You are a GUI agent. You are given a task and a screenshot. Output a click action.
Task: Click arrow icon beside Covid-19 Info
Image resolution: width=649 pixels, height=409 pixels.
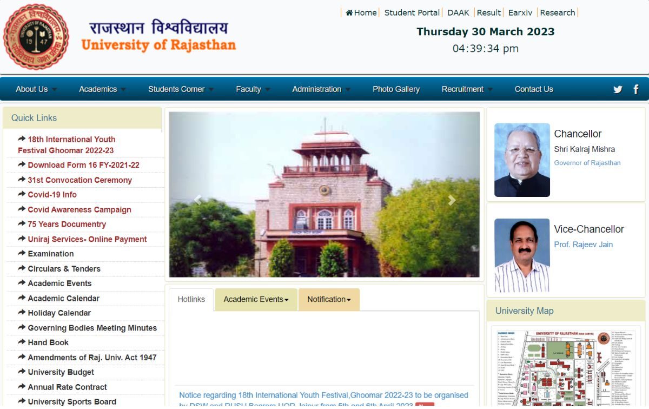click(x=22, y=194)
